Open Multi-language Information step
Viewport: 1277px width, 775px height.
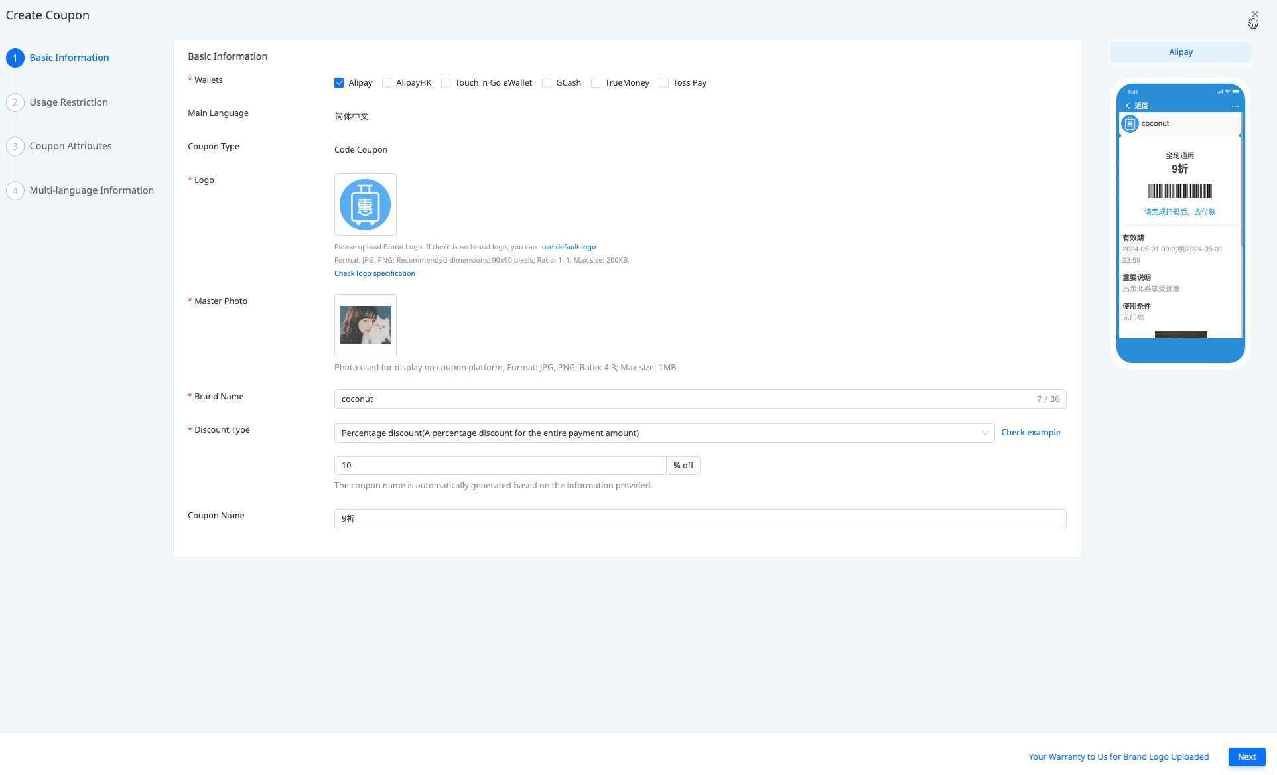92,190
